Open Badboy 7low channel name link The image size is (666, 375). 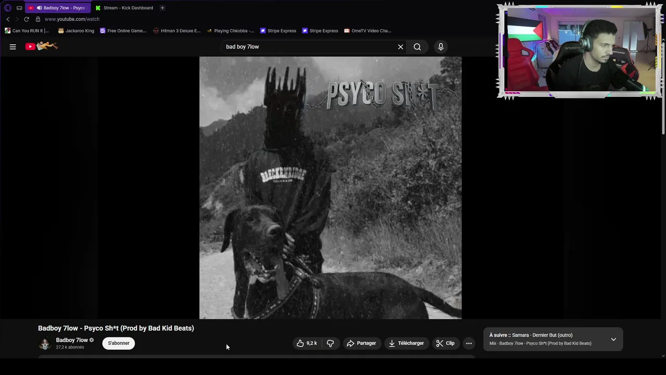(72, 340)
